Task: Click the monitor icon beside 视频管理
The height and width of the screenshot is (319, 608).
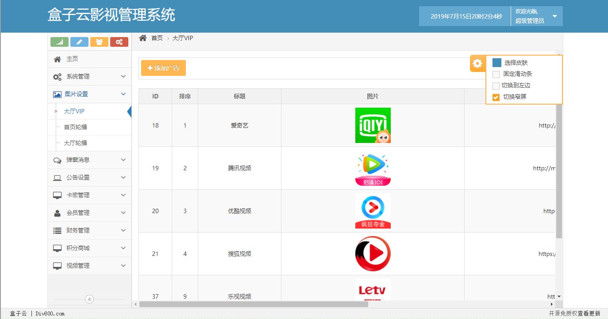Action: click(x=57, y=266)
